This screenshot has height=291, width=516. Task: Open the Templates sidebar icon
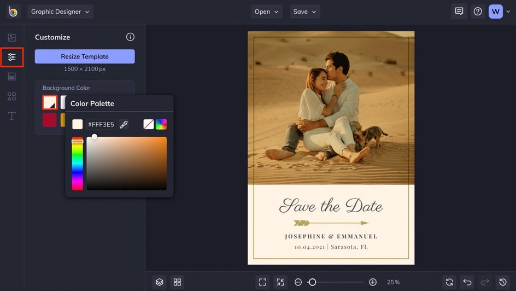coord(11,77)
